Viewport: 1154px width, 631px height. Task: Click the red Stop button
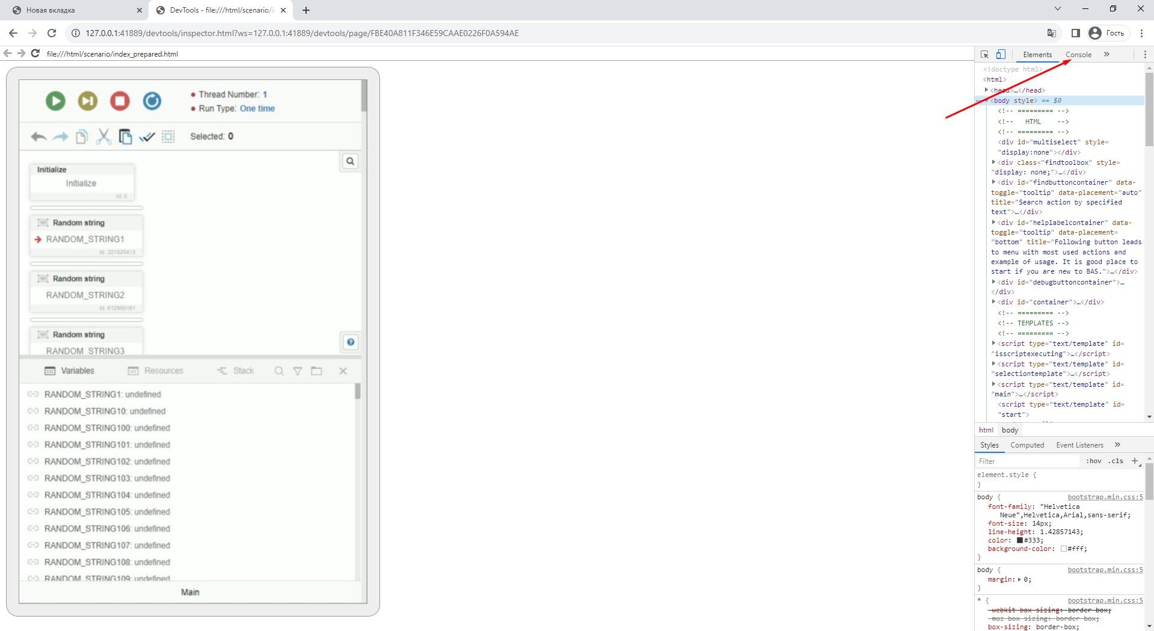tap(120, 101)
